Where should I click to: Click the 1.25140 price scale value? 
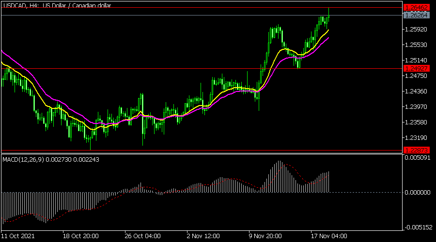click(x=416, y=60)
